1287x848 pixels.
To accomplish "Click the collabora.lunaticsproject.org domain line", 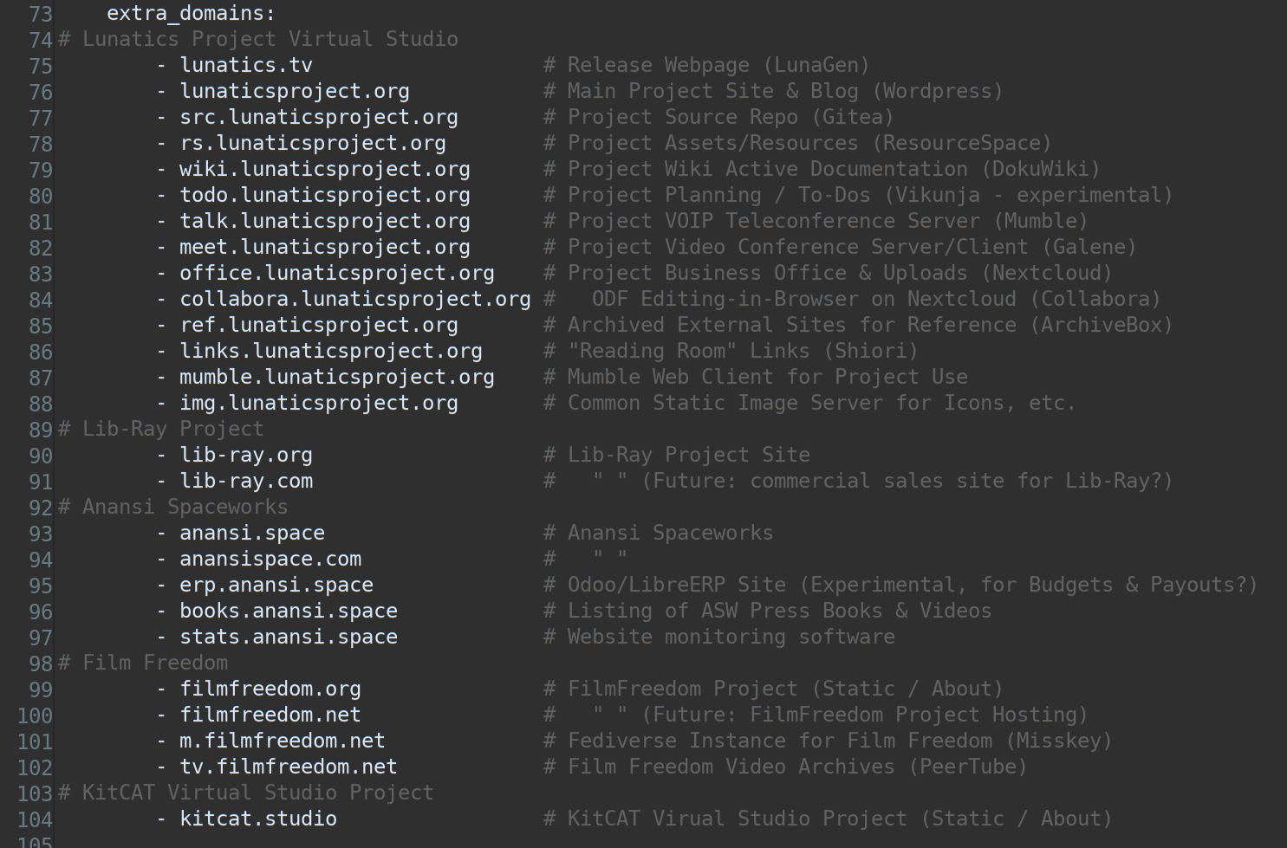I will (x=354, y=300).
